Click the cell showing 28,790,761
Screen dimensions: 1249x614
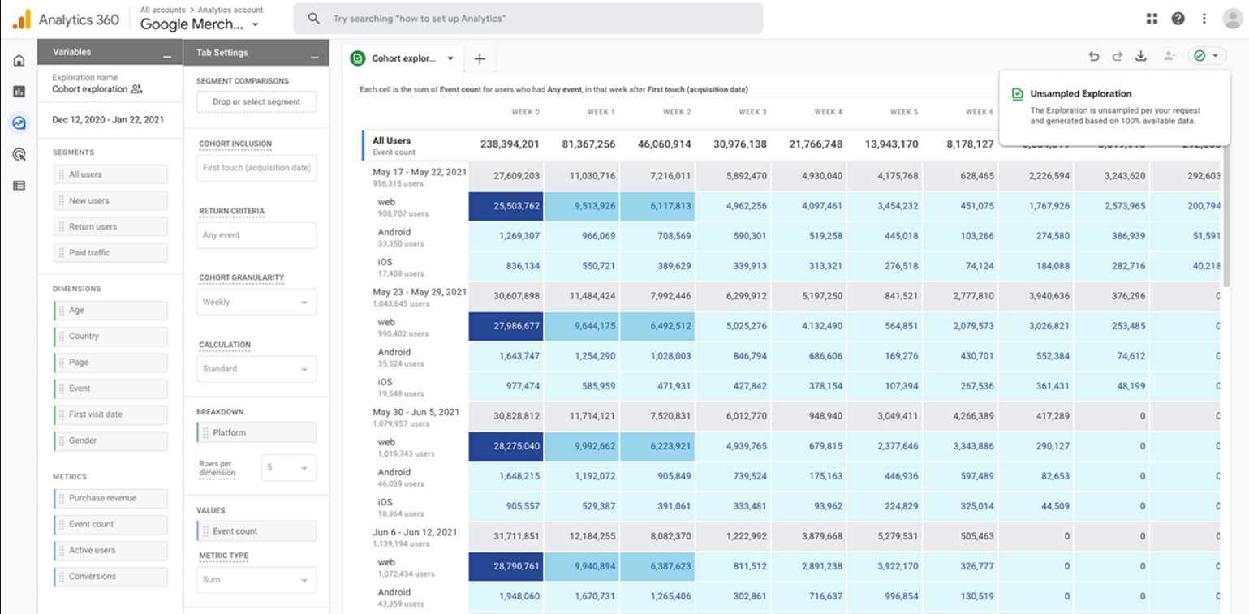coord(506,566)
